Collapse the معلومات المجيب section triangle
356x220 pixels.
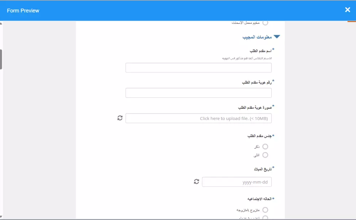pos(277,36)
